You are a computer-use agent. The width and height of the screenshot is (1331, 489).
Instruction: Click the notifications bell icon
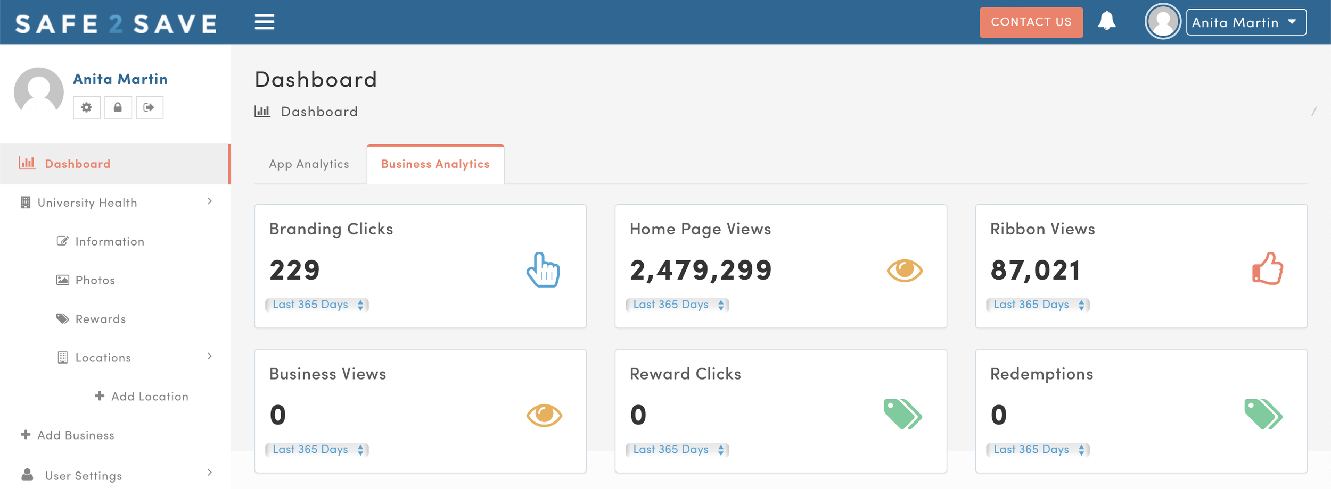pos(1106,21)
